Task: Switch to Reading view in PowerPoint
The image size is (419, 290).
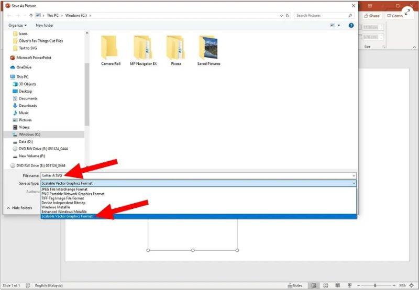Action: point(337,285)
